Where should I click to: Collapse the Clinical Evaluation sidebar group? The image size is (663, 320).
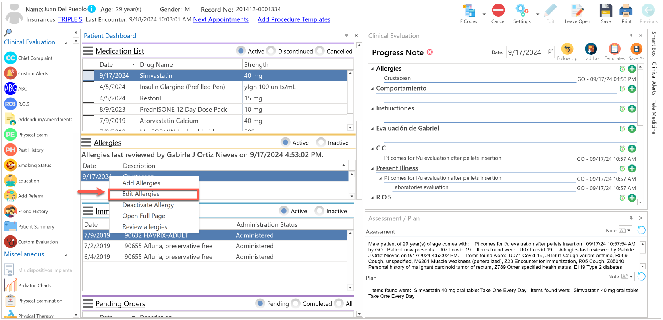pyautogui.click(x=66, y=43)
